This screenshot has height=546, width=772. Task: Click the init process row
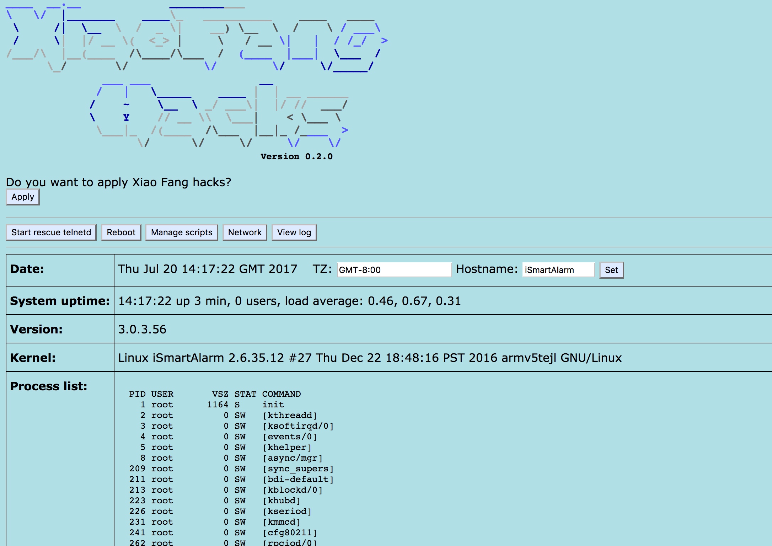[212, 405]
